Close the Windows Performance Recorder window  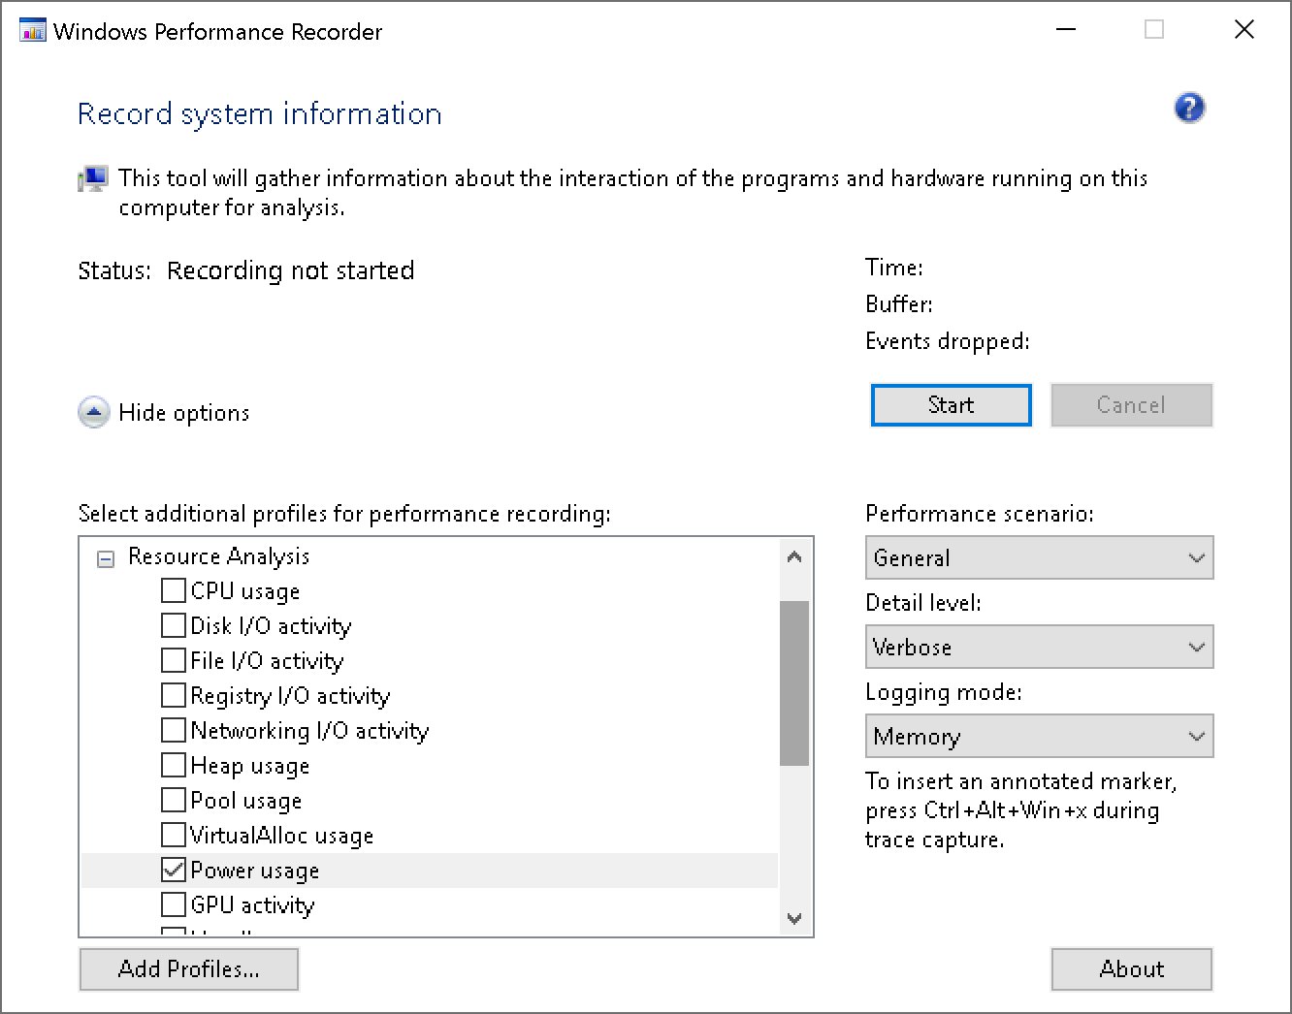click(x=1244, y=30)
